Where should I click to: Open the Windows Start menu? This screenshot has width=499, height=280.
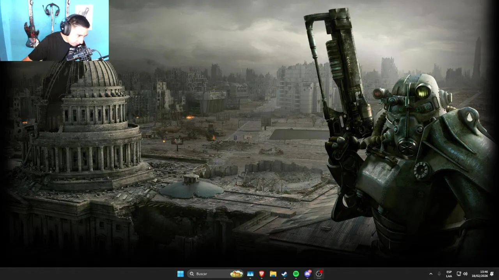pyautogui.click(x=180, y=274)
